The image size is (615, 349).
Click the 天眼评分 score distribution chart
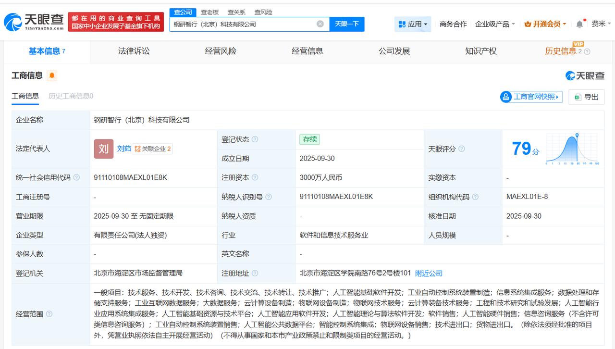[x=572, y=150]
